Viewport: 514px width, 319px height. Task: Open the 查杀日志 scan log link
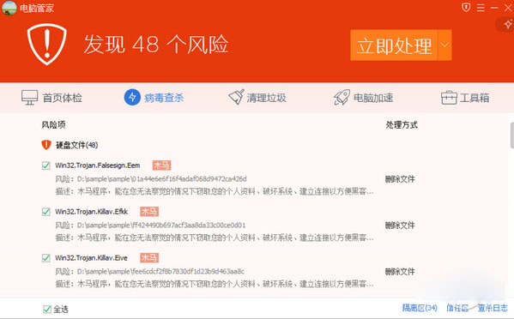click(x=493, y=308)
